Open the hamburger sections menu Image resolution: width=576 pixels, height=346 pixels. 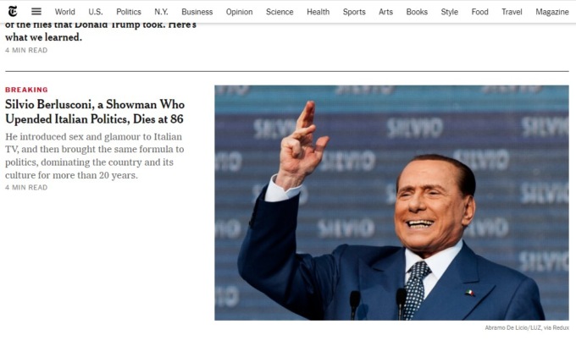(36, 12)
